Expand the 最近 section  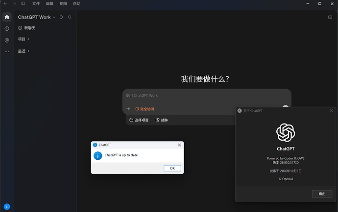coord(24,51)
